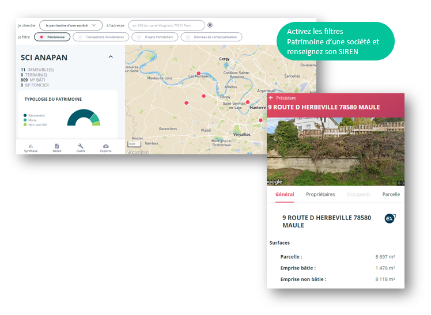Image resolution: width=431 pixels, height=315 pixels.
Task: Click the Emprise bâtie '1 476 m²' value
Action: tap(385, 268)
